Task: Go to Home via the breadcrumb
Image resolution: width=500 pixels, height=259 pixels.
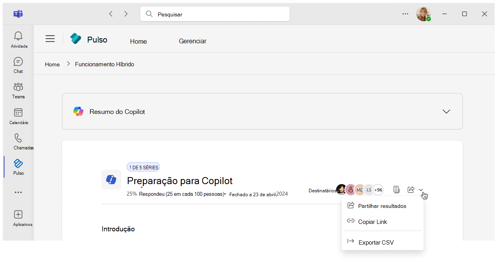Action: [52, 64]
